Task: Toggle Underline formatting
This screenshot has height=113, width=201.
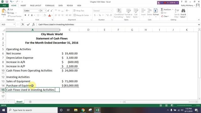Action: click(32, 15)
